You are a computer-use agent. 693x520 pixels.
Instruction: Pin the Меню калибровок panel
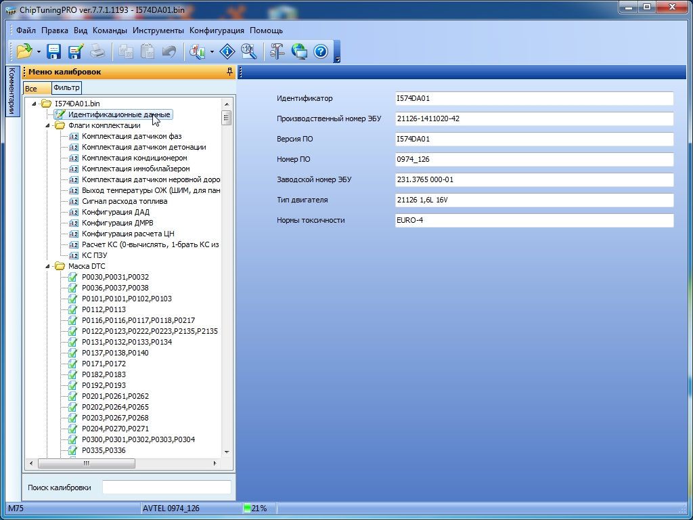229,72
